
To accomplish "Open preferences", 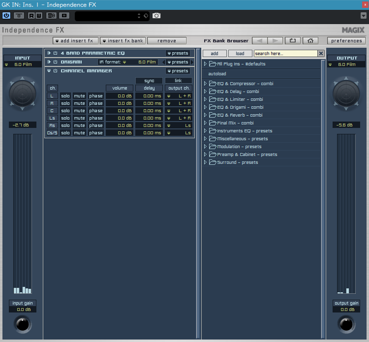I will tap(346, 41).
